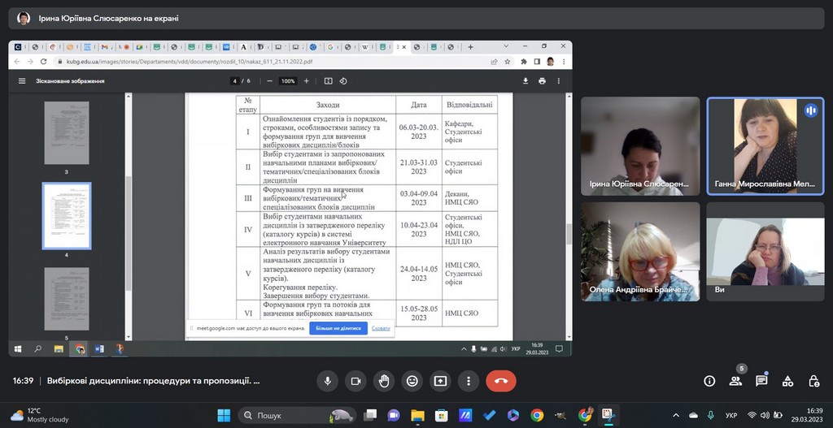Click the shared PDF's more actions menu
The height and width of the screenshot is (428, 833).
pyautogui.click(x=559, y=81)
